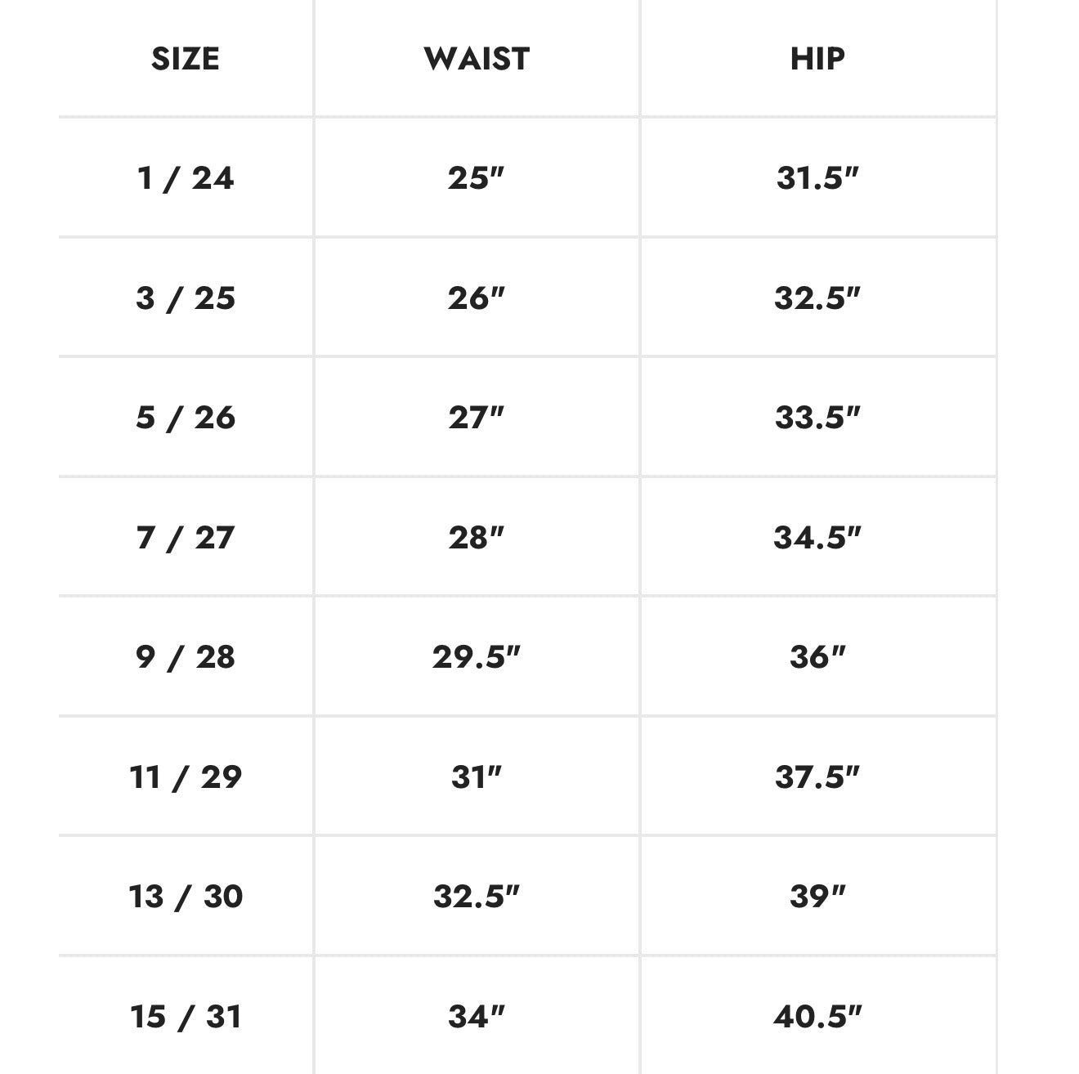1079x1074 pixels.
Task: Click the 29.5" waist measurement
Action: point(477,656)
